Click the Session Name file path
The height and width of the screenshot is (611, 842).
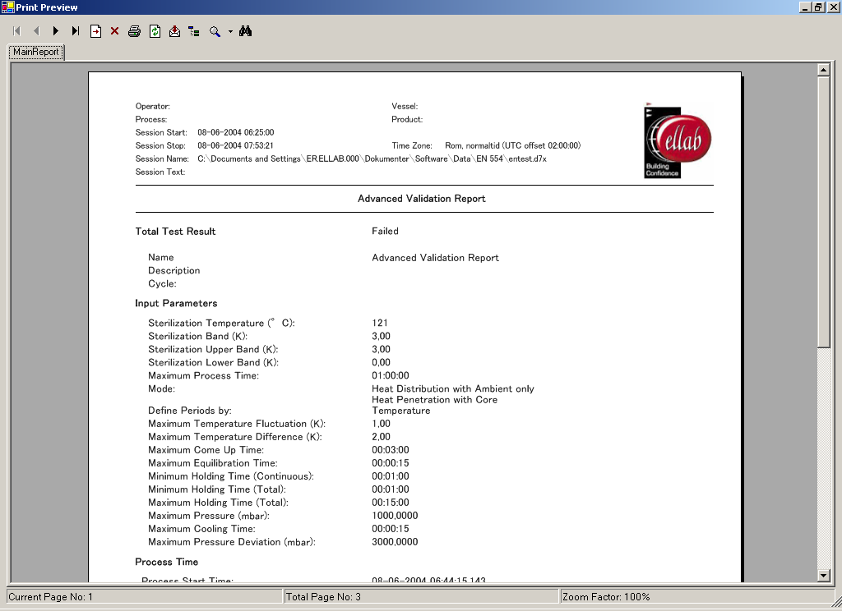[x=372, y=158]
